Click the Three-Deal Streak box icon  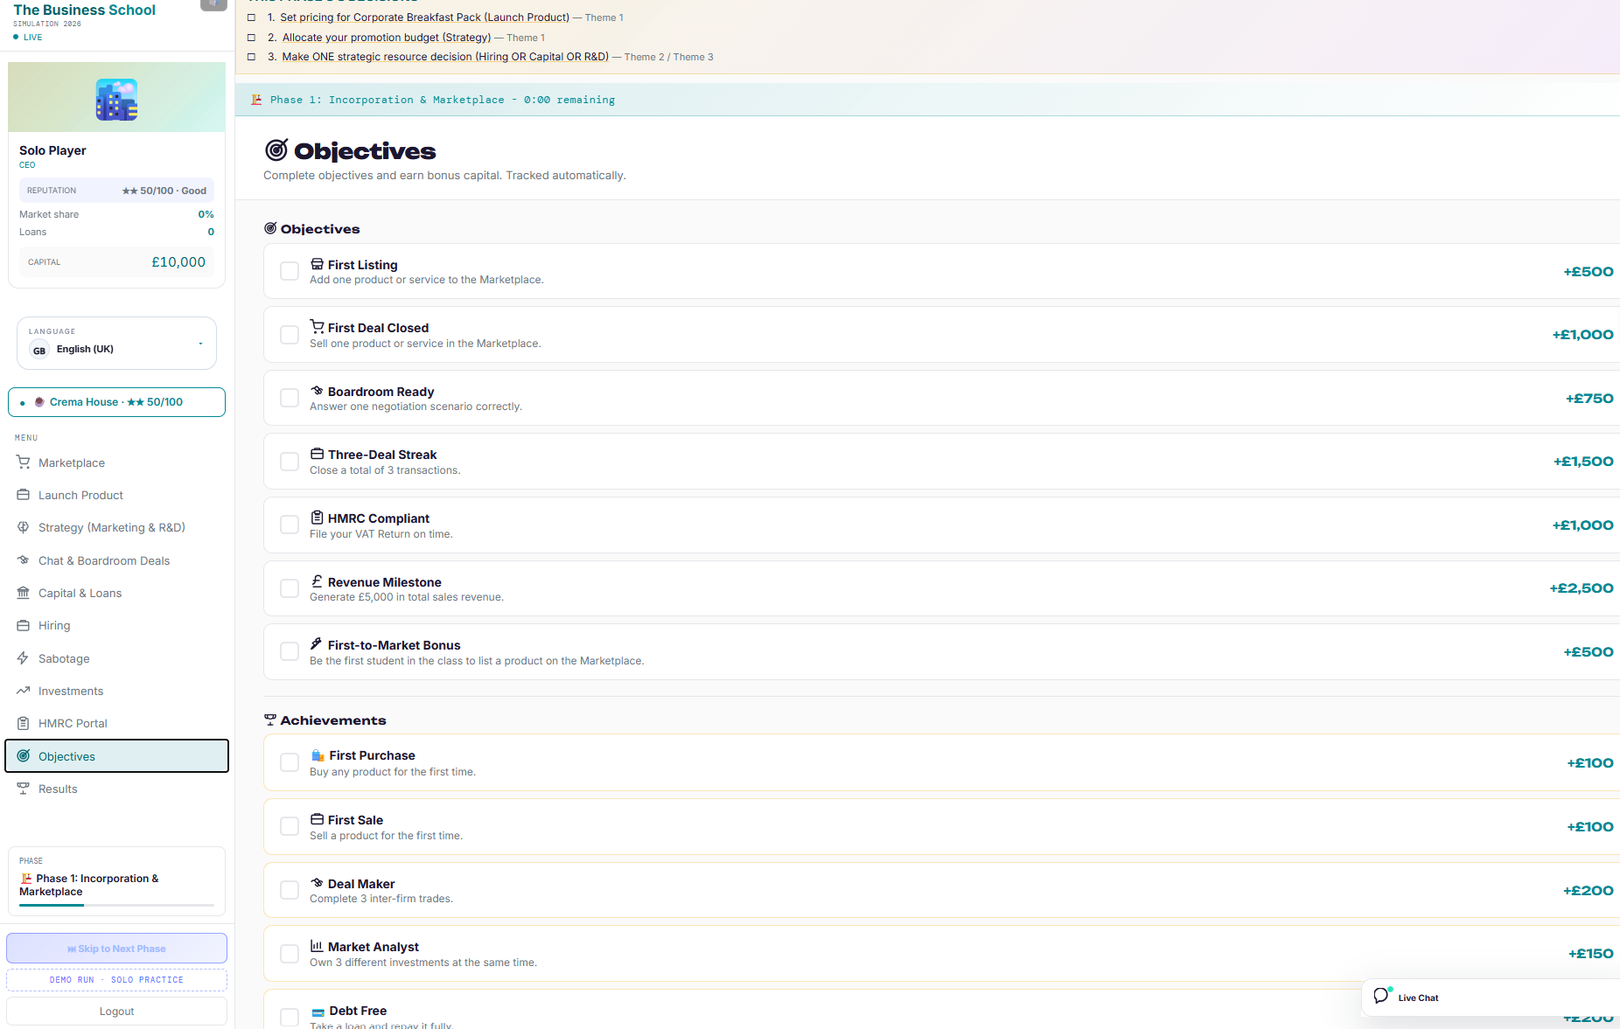coord(318,454)
